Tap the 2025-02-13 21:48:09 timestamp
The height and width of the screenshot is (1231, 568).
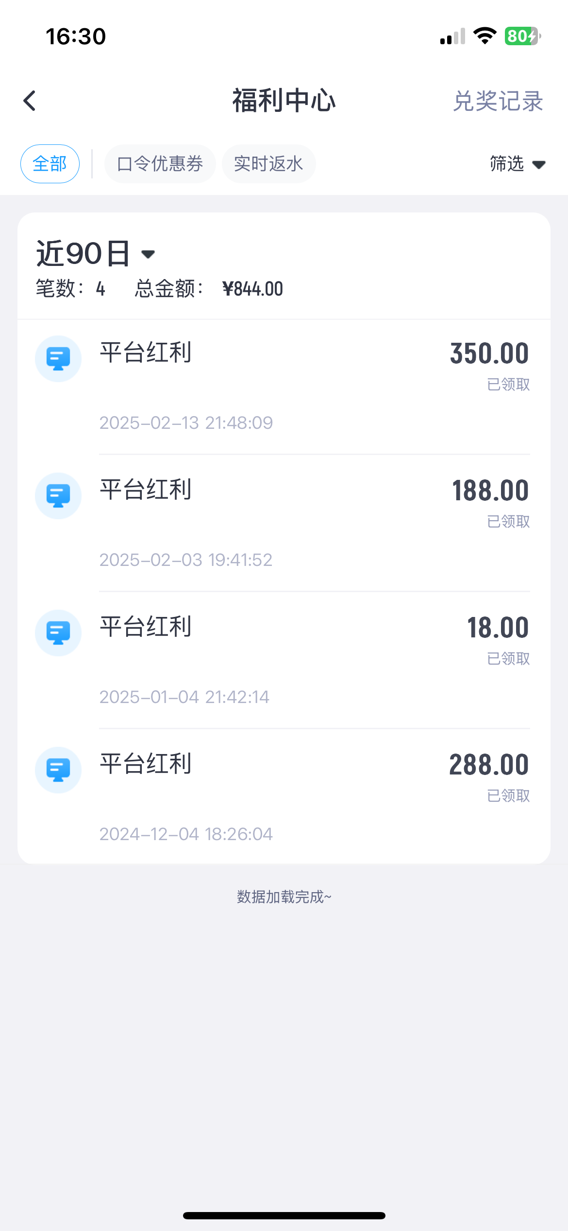pyautogui.click(x=186, y=423)
